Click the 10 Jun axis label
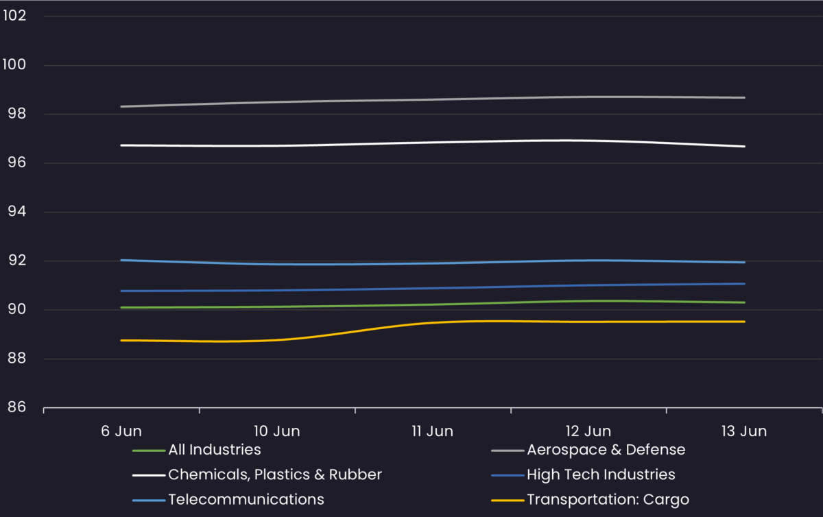Screen dimensions: 823x517 [x=277, y=431]
